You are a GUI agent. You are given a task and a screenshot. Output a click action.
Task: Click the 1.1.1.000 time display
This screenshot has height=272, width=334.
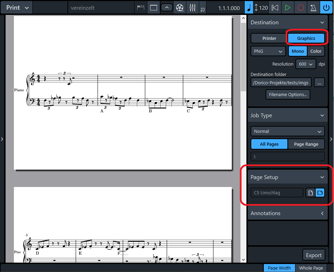click(x=229, y=8)
